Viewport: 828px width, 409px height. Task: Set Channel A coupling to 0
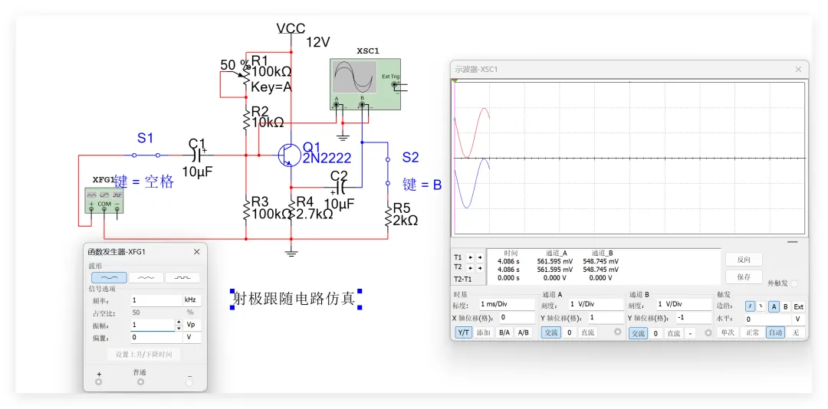[569, 333]
